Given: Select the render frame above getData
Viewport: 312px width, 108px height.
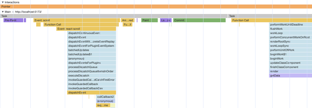Looking at the screenshot, I should [290, 71].
